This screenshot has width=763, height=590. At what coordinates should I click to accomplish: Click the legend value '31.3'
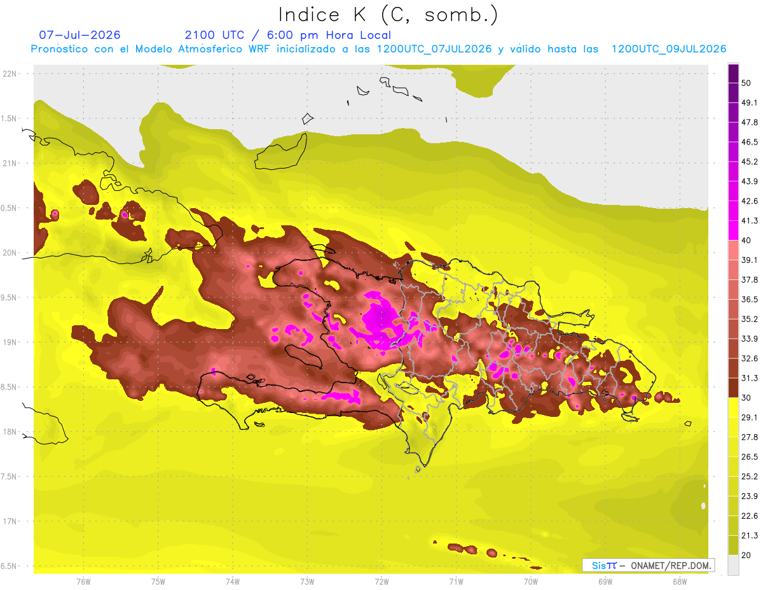point(750,378)
